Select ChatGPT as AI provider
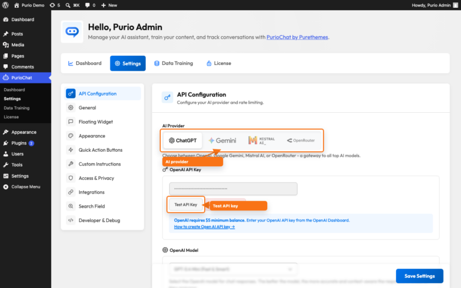This screenshot has height=288, width=461. (182, 140)
